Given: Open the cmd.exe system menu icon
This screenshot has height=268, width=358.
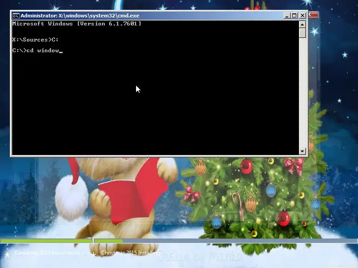Looking at the screenshot, I should [x=16, y=16].
